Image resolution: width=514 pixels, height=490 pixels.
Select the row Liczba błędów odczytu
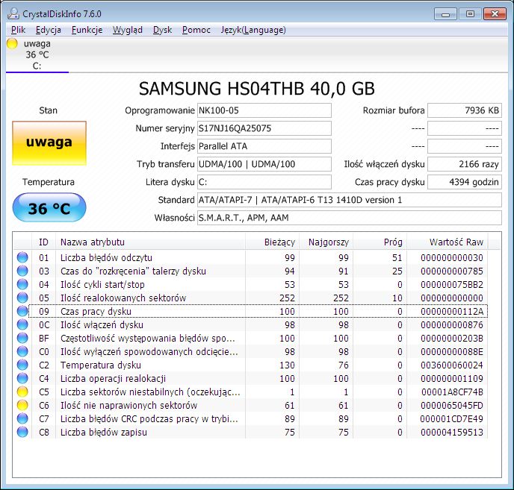tap(251, 257)
